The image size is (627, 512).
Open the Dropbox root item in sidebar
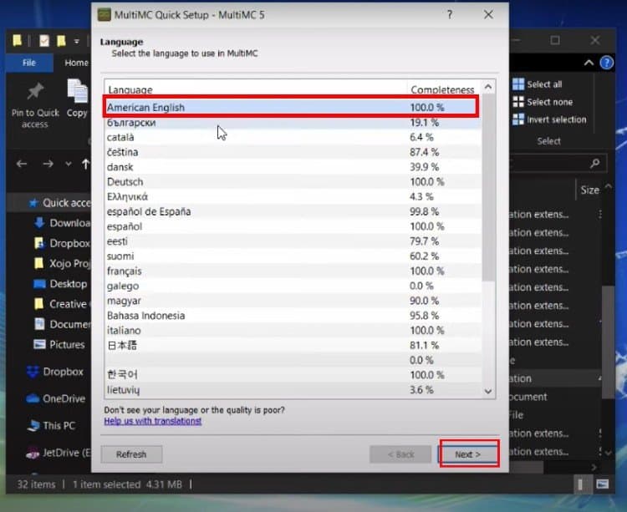tap(55, 372)
